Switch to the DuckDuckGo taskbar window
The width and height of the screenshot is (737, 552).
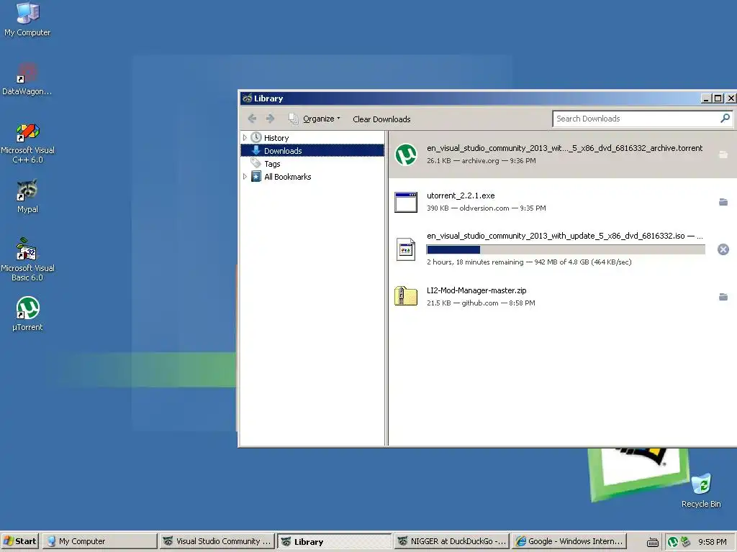point(451,541)
